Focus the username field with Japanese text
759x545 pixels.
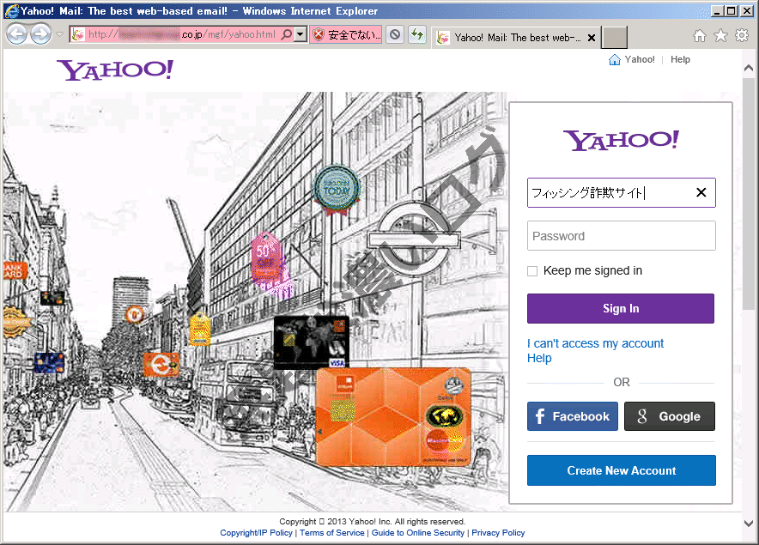(x=621, y=192)
